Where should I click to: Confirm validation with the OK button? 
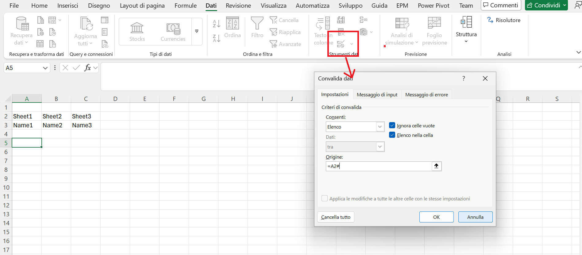click(x=436, y=217)
